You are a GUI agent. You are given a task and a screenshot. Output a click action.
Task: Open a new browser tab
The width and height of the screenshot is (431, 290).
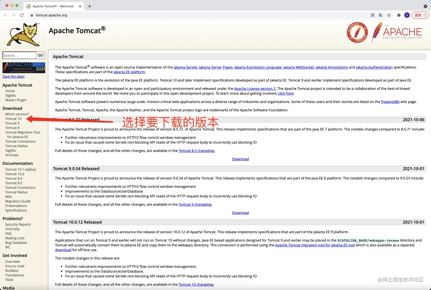[x=90, y=6]
